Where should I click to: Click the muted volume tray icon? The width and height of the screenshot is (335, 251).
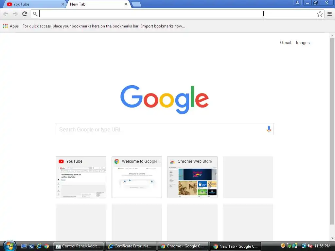310,246
